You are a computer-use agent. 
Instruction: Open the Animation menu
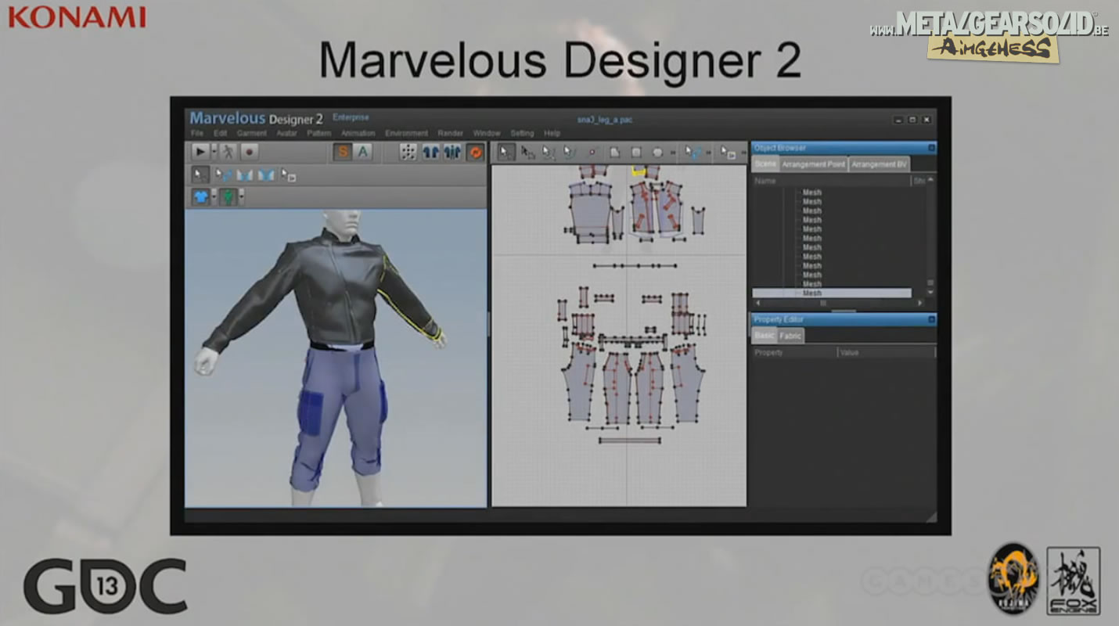(x=358, y=133)
